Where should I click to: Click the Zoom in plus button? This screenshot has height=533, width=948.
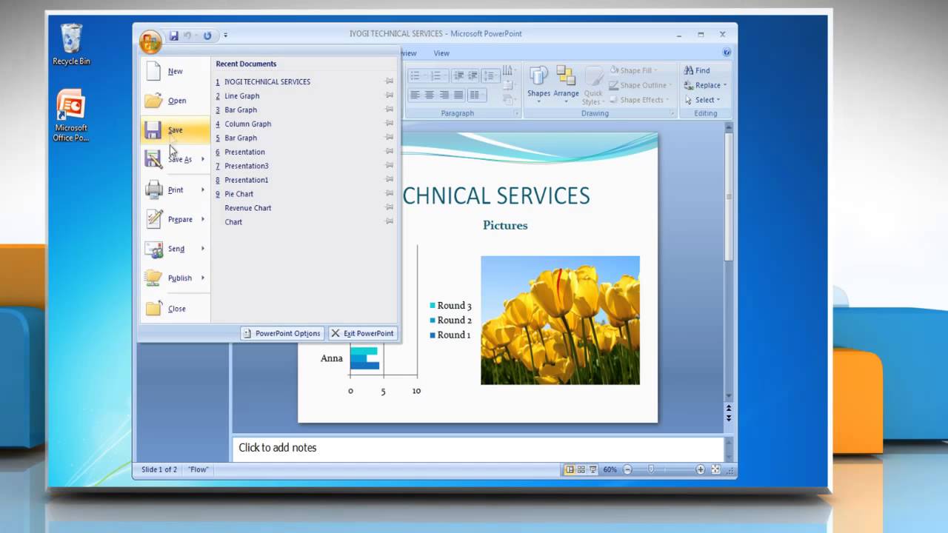(x=700, y=469)
